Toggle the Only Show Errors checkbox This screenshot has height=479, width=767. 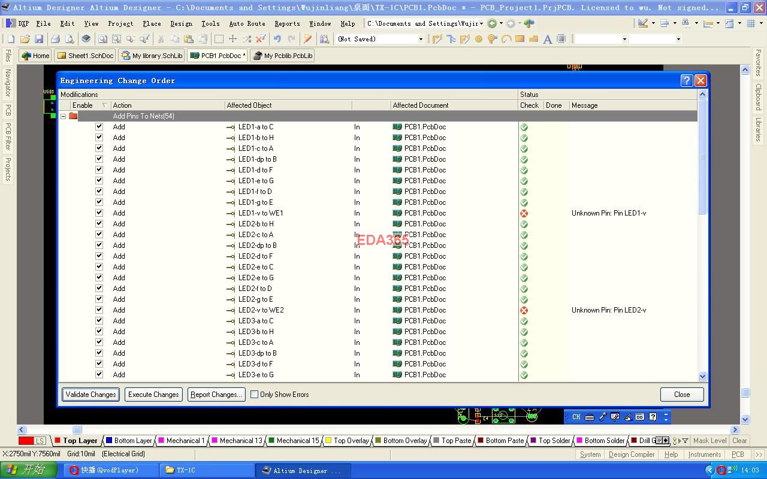[x=255, y=395]
